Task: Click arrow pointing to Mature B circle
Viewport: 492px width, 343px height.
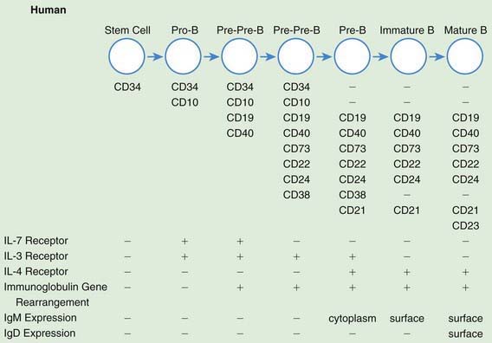Action: pyautogui.click(x=437, y=57)
